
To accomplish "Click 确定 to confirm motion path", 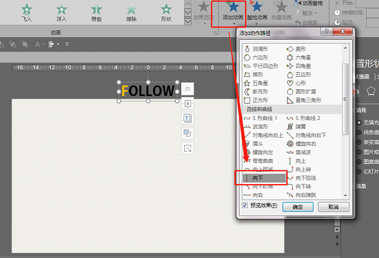I will [298, 207].
